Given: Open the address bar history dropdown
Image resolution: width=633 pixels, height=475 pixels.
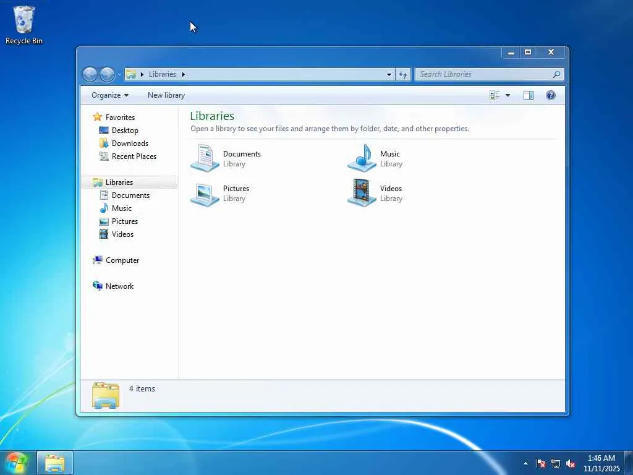Looking at the screenshot, I should coord(389,74).
